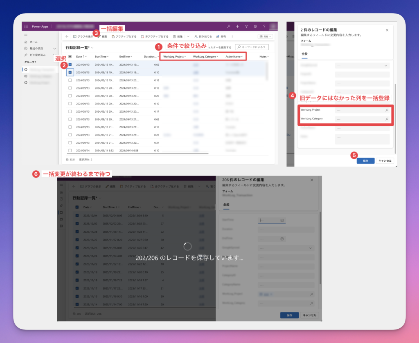This screenshot has width=419, height=343.
Task: Expand the 行動記録一覧 view selector chevron
Action: [92, 48]
